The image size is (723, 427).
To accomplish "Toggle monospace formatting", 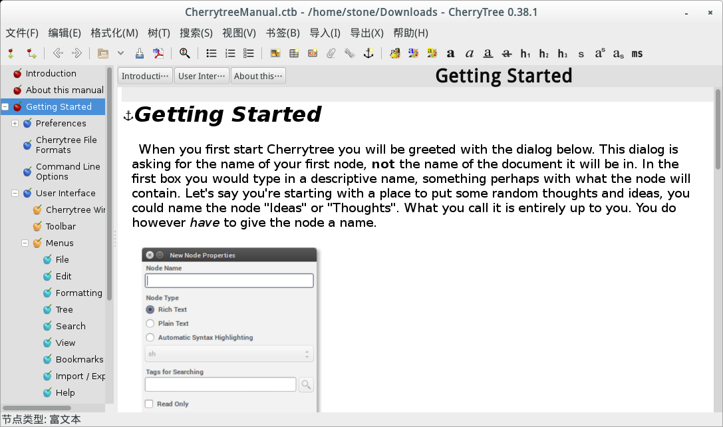I will pyautogui.click(x=637, y=53).
